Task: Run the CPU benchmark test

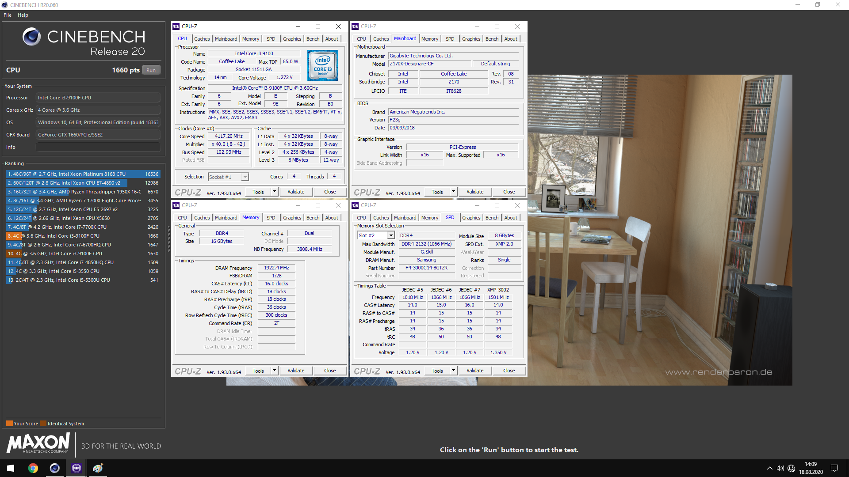Action: tap(151, 70)
